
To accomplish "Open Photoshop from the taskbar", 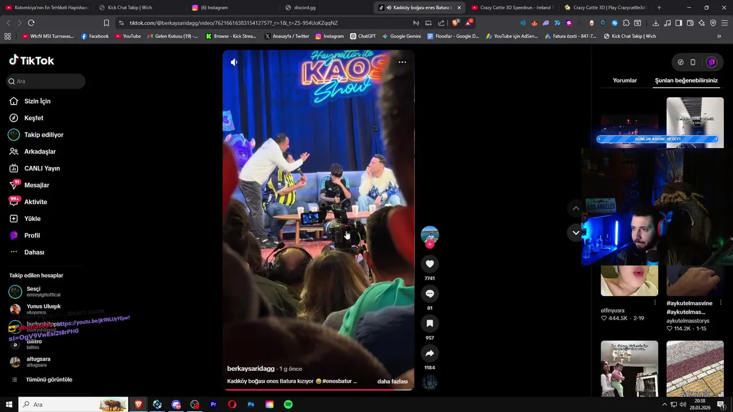I will point(251,405).
